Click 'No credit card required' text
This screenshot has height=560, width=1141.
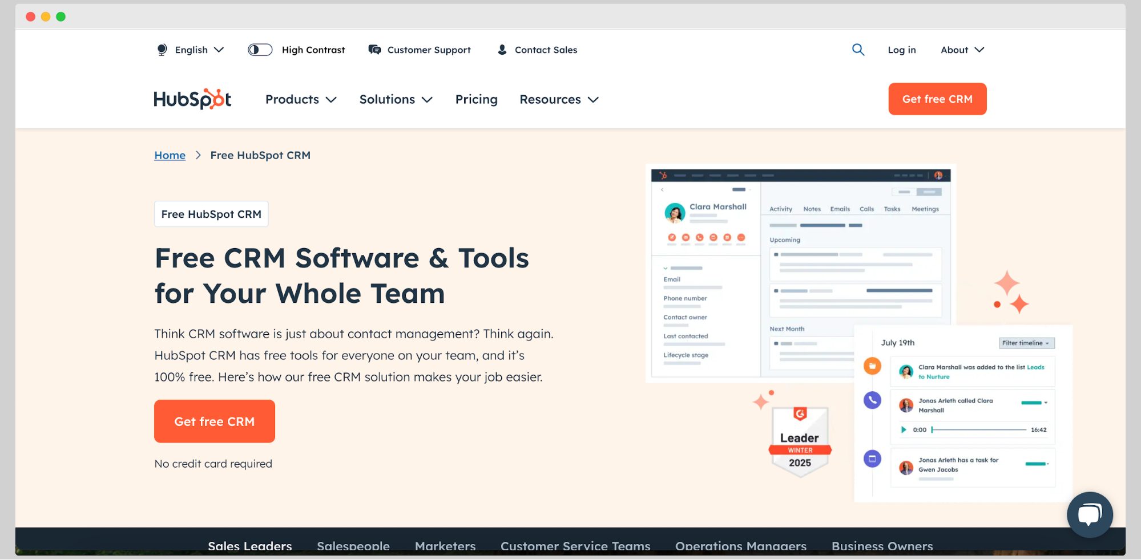213,464
